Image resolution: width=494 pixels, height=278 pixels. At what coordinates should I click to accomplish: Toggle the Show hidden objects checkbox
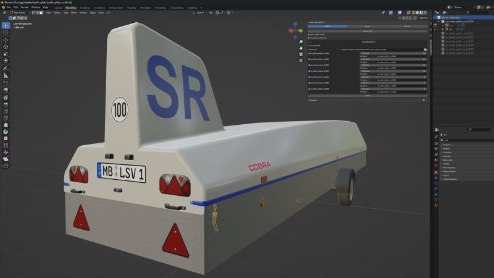point(309,35)
